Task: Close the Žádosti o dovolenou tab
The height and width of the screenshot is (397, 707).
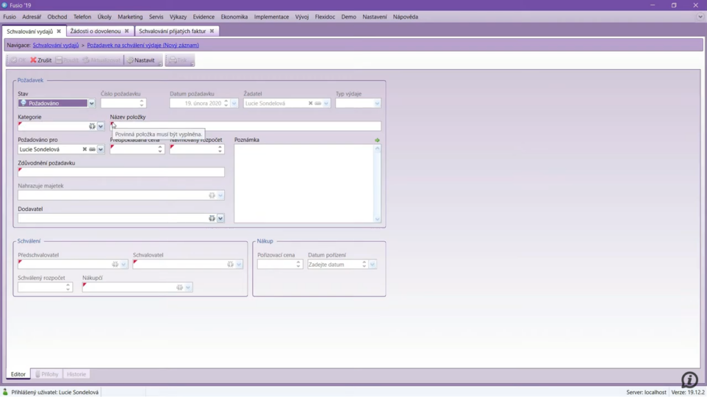Action: coord(126,31)
